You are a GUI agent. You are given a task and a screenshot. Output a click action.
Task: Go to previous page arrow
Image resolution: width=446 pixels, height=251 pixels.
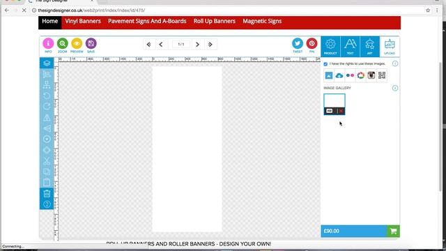tap(161, 45)
